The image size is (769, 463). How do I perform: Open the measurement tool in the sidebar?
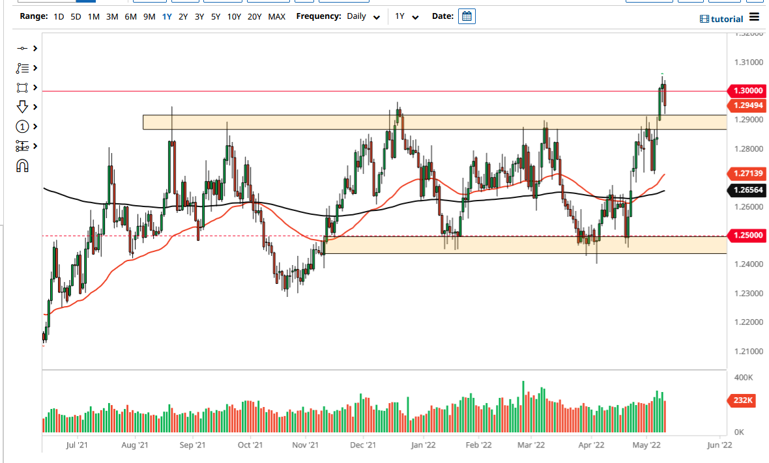[23, 146]
